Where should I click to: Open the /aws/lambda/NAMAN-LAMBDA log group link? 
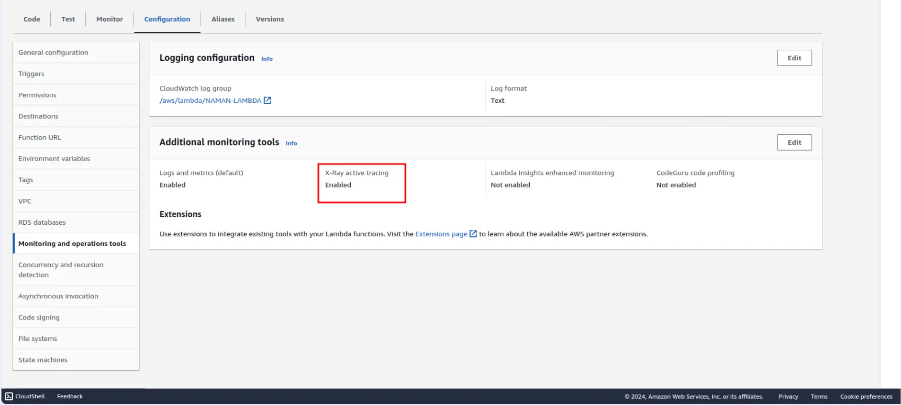point(210,100)
